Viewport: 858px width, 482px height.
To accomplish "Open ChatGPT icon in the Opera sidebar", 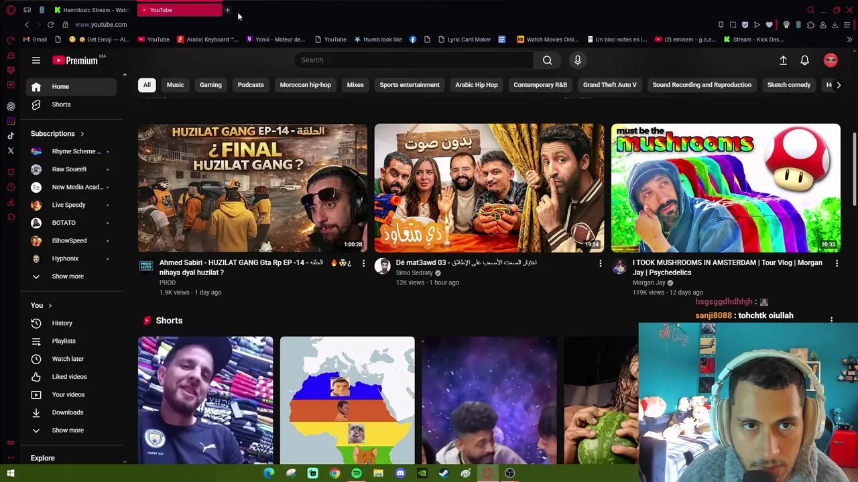I will (11, 106).
